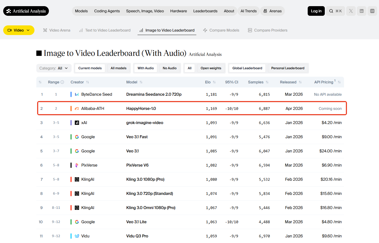Select Image to Video Leaderboard tab

167,30
